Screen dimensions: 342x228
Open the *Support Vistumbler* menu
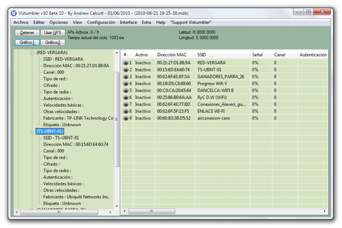click(191, 23)
